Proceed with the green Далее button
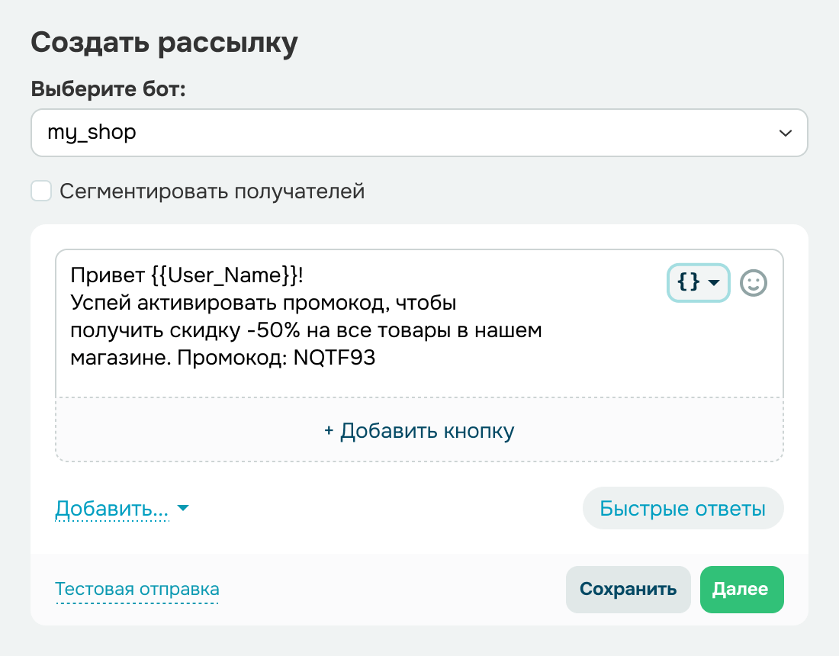This screenshot has width=839, height=656. click(x=741, y=590)
